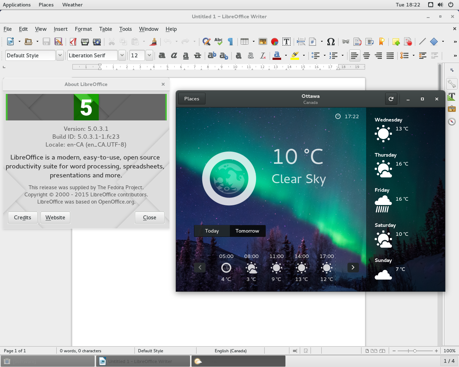Open the font color dropdown arrow

[286, 56]
